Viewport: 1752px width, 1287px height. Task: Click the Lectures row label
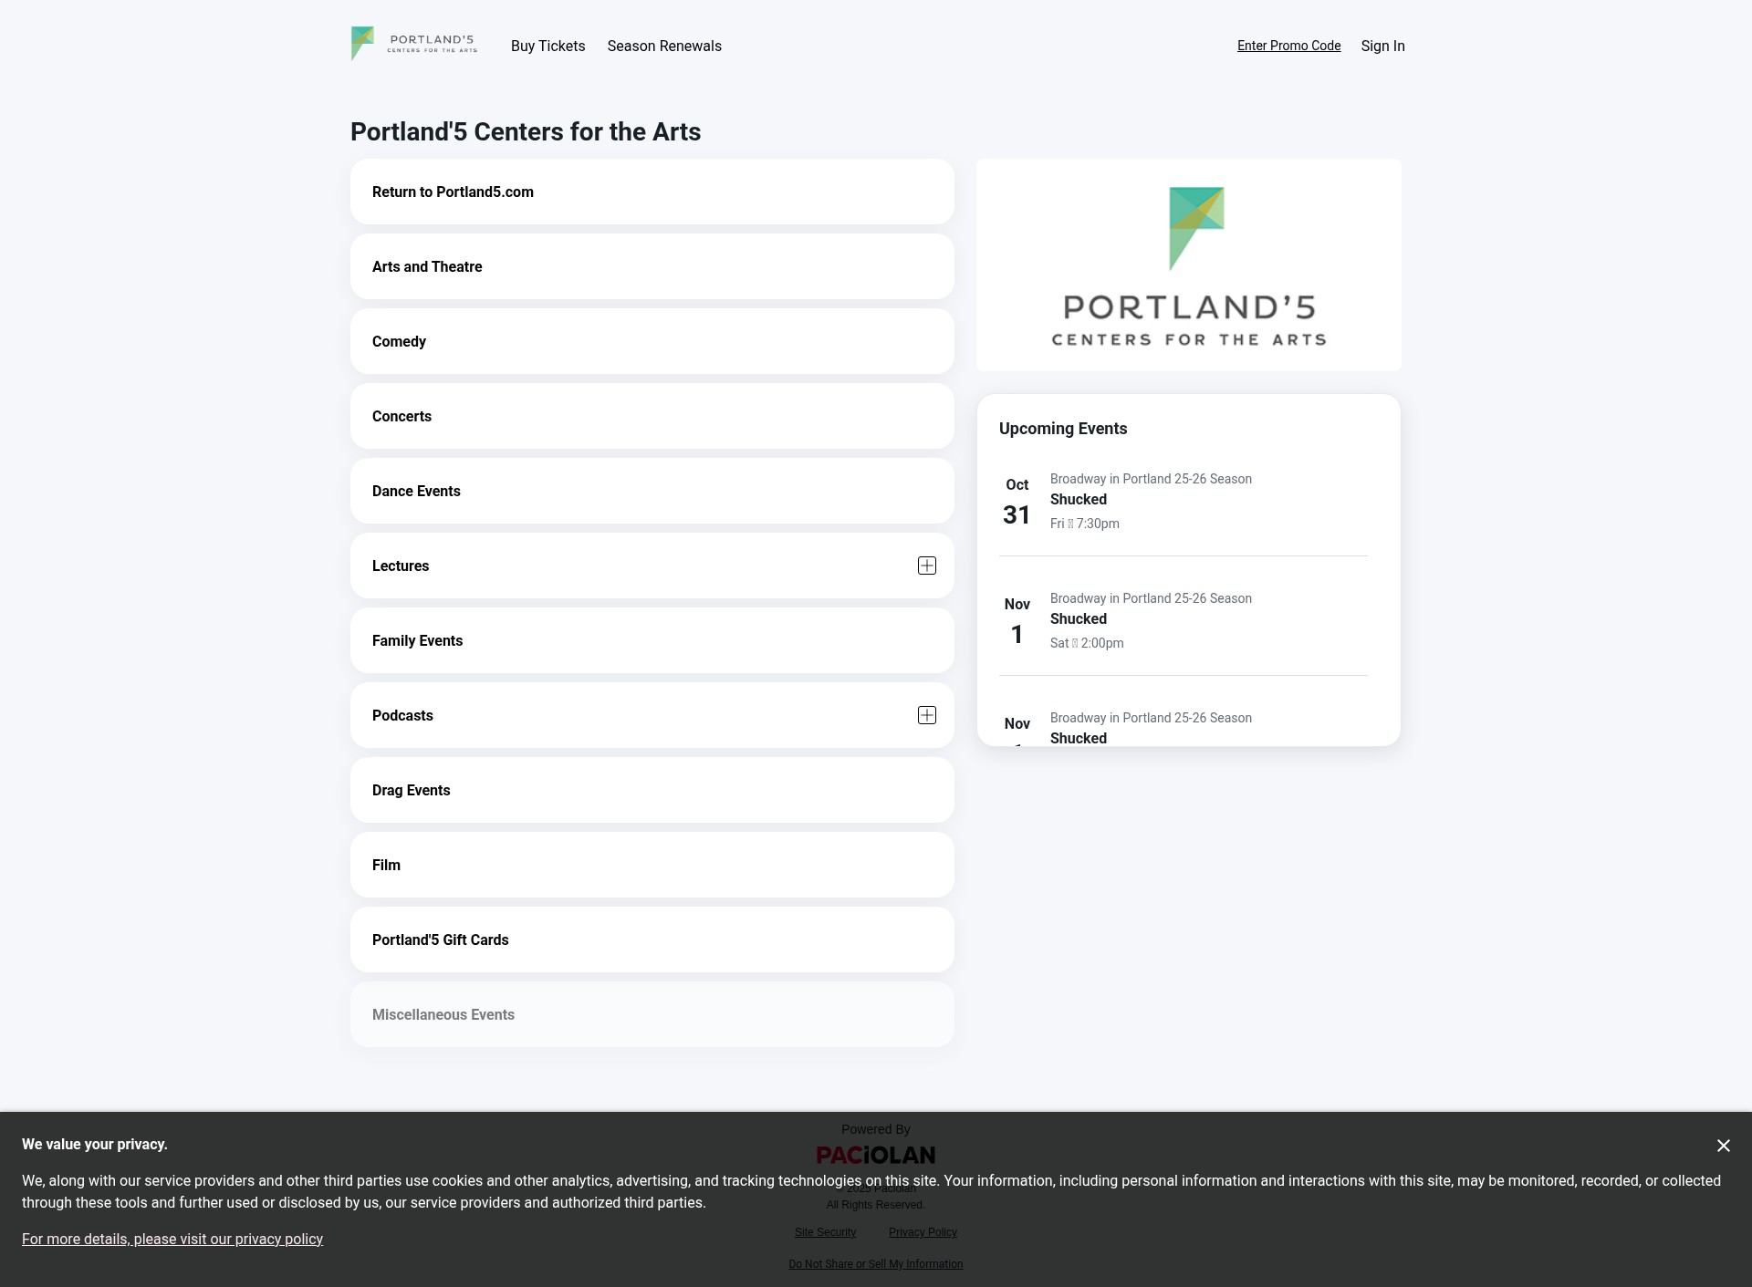[x=401, y=566]
